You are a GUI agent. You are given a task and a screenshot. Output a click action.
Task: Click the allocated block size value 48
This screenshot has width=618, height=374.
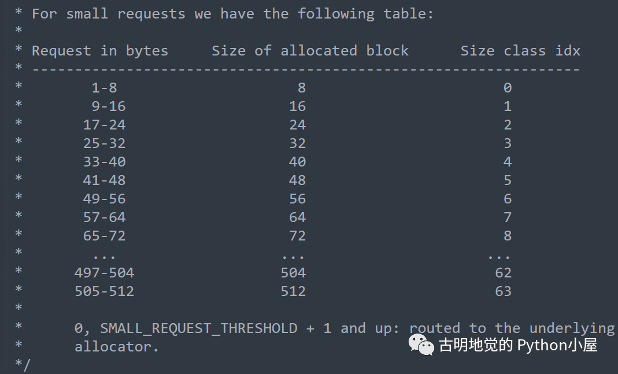pyautogui.click(x=297, y=180)
